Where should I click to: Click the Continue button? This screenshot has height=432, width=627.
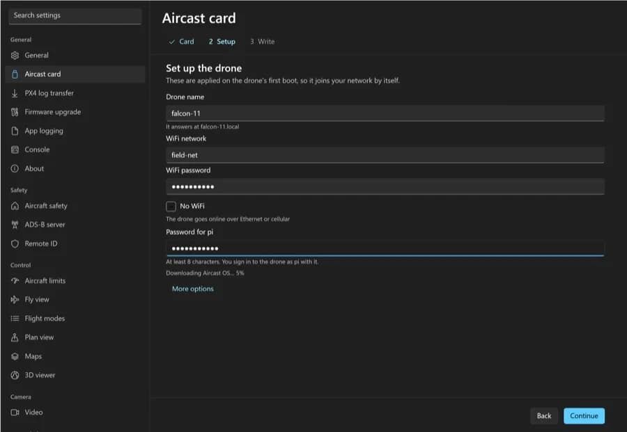pos(584,415)
